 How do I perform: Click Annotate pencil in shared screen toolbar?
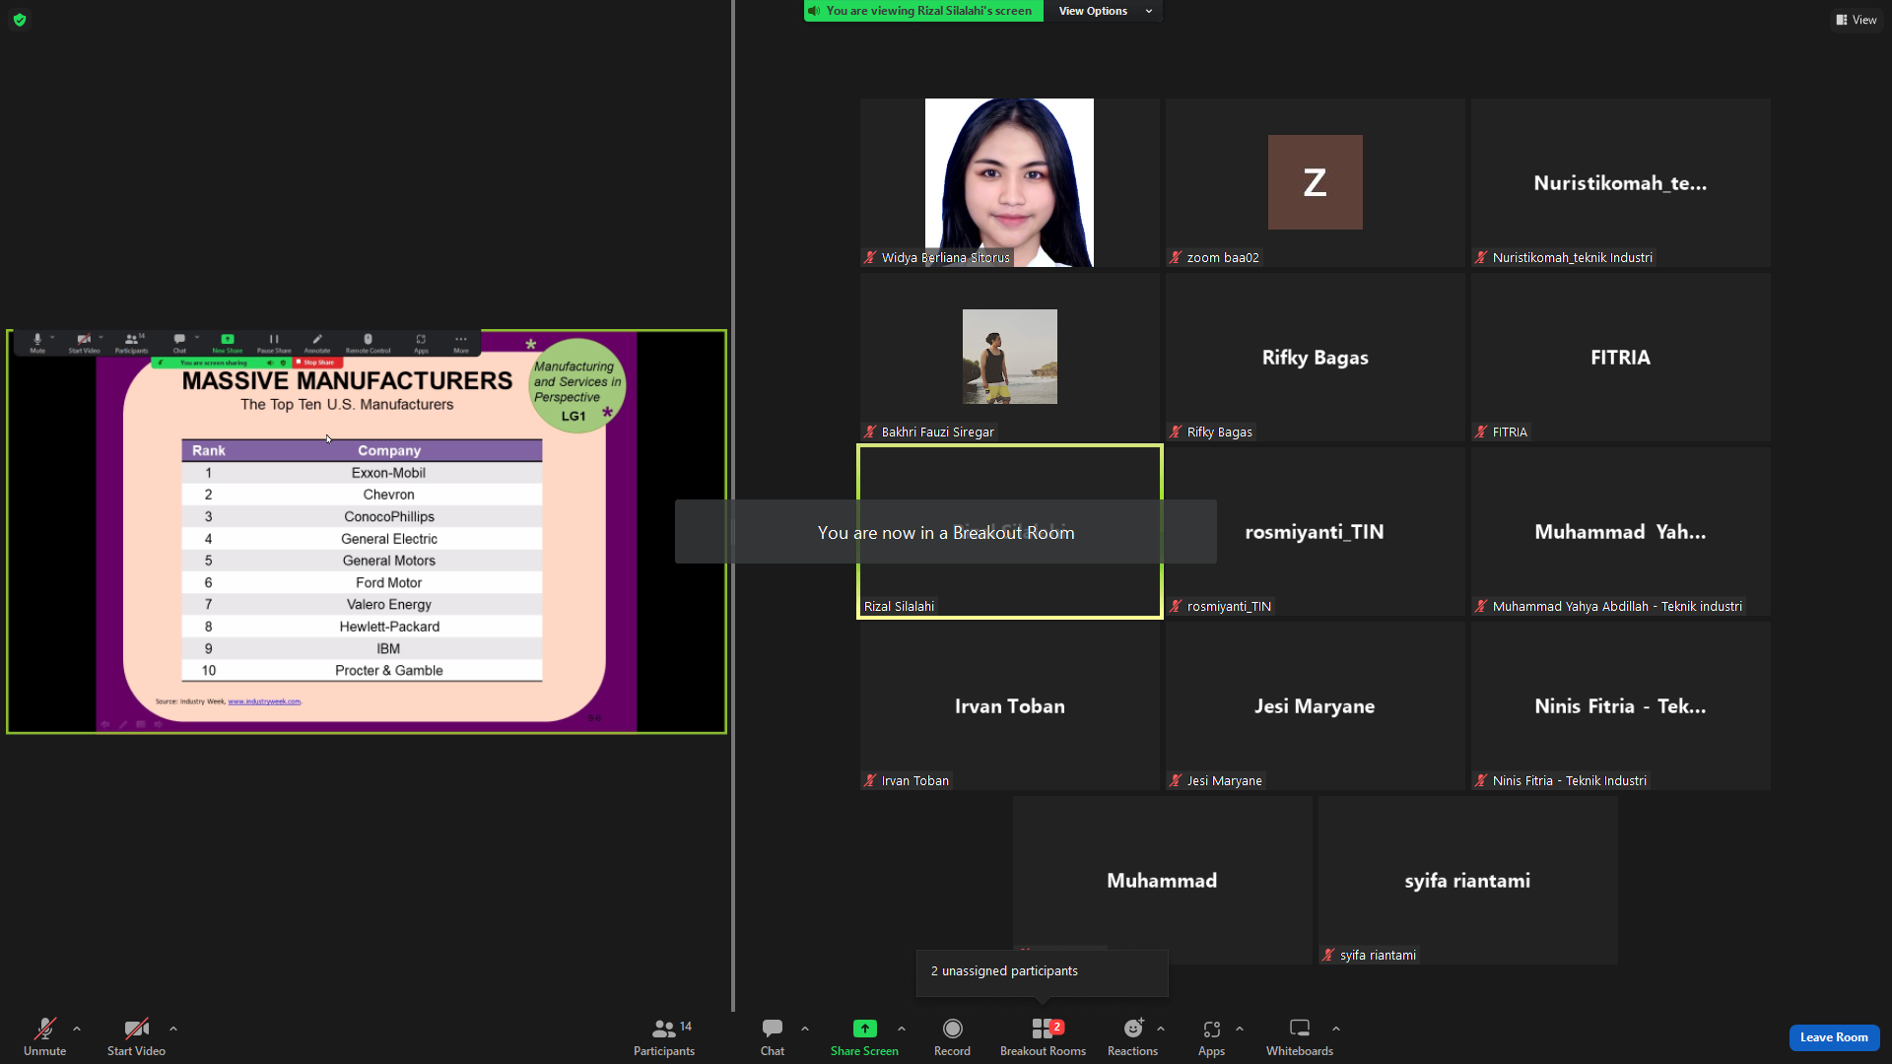click(317, 343)
